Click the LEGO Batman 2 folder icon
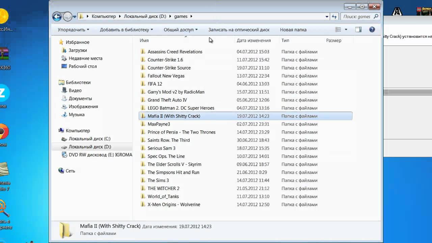The image size is (432, 243). (x=143, y=108)
